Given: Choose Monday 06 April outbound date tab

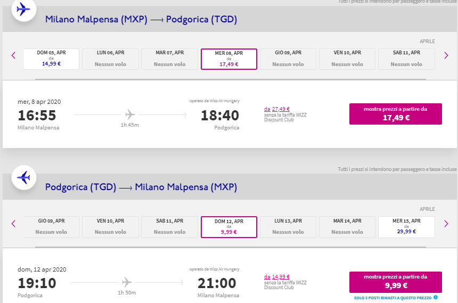Looking at the screenshot, I should (x=110, y=59).
